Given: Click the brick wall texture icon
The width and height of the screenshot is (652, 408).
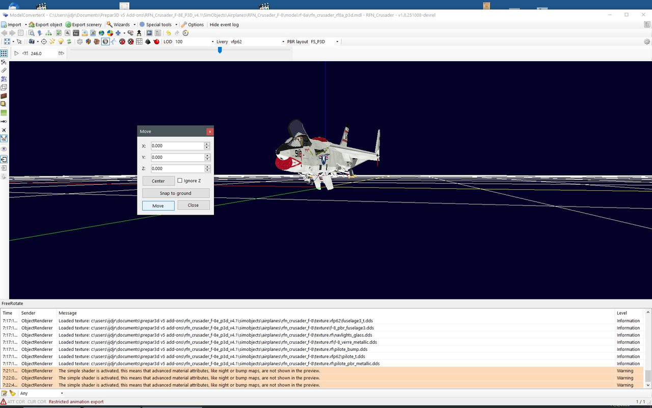Looking at the screenshot, I should point(4,96).
